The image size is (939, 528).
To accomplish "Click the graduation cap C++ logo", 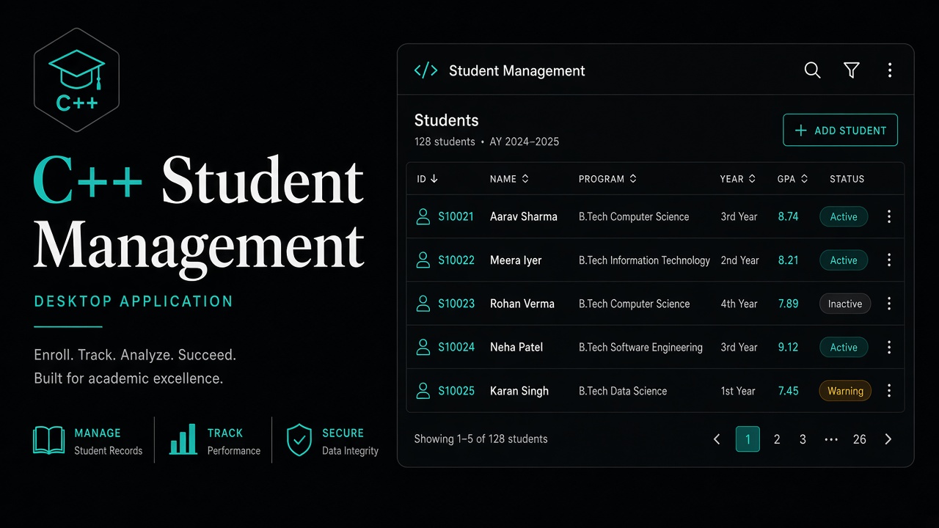I will tap(76, 78).
